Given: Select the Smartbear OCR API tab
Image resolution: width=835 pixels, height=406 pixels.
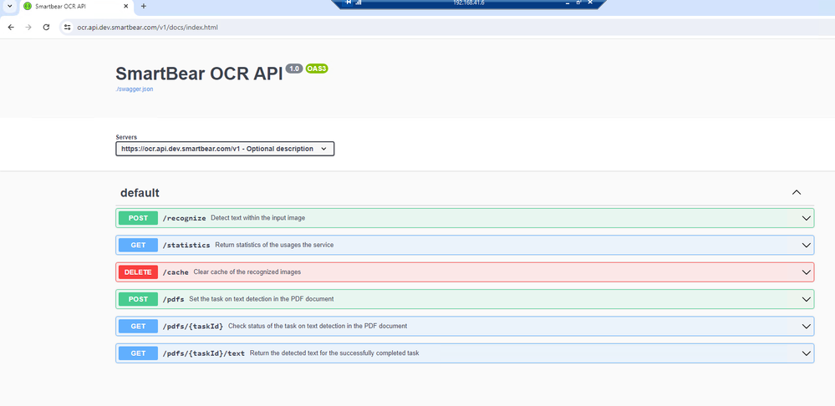Looking at the screenshot, I should tap(76, 7).
